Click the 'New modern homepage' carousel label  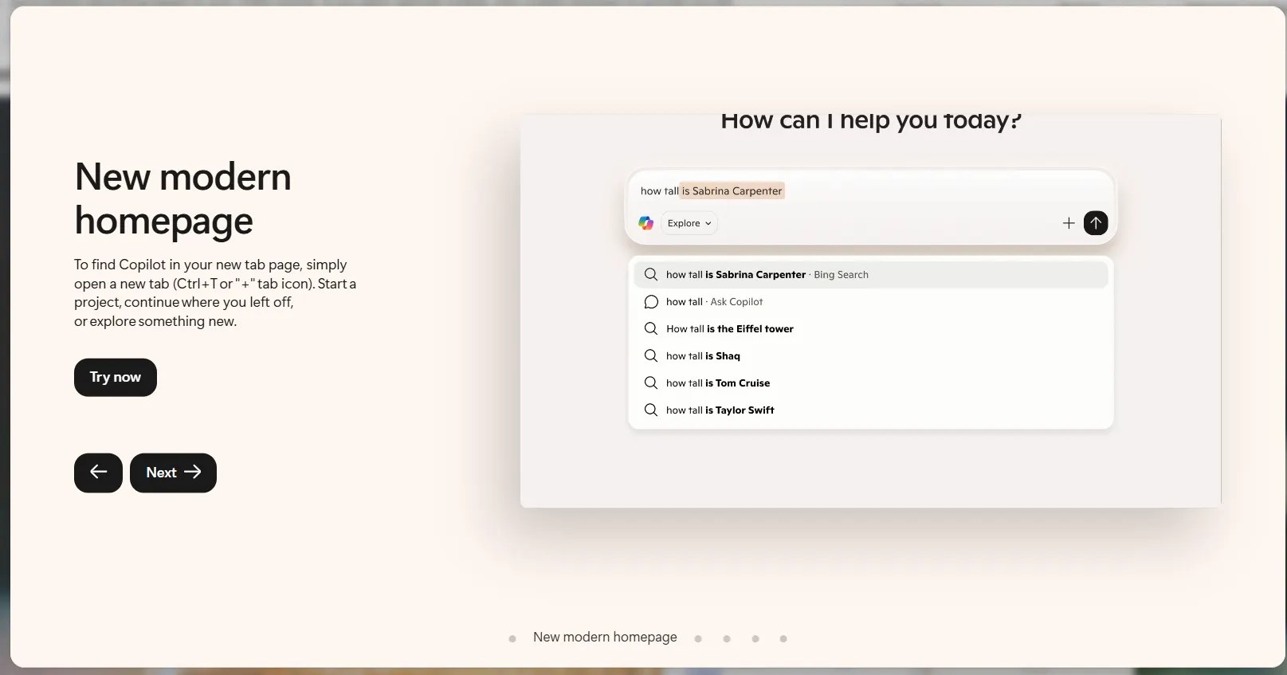click(x=605, y=638)
